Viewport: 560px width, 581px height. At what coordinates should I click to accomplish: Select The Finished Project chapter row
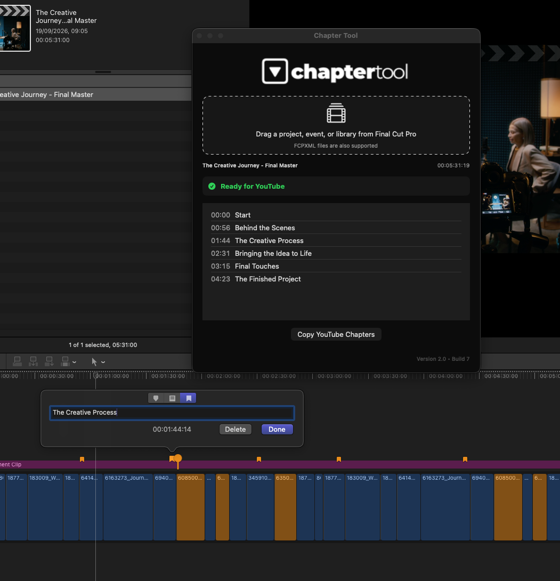pos(336,279)
